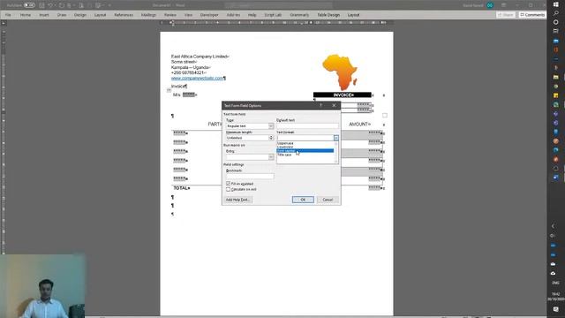This screenshot has height=318, width=565.
Task: Open the File tab
Action: coord(8,15)
